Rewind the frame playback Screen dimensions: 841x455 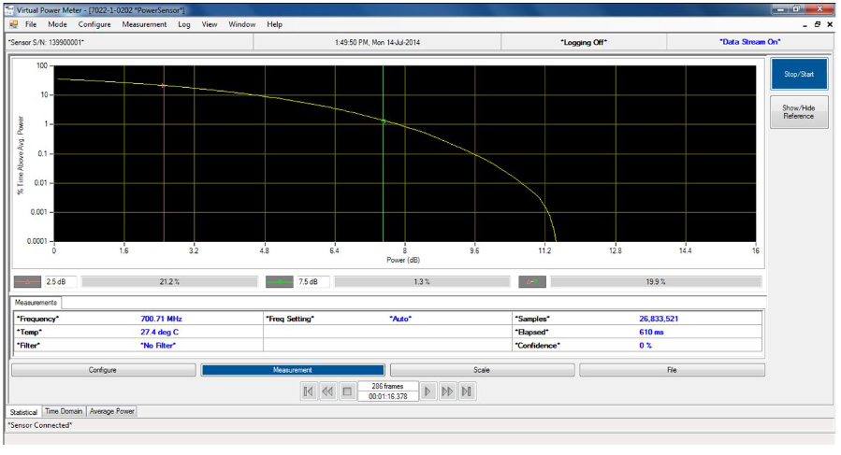click(327, 391)
